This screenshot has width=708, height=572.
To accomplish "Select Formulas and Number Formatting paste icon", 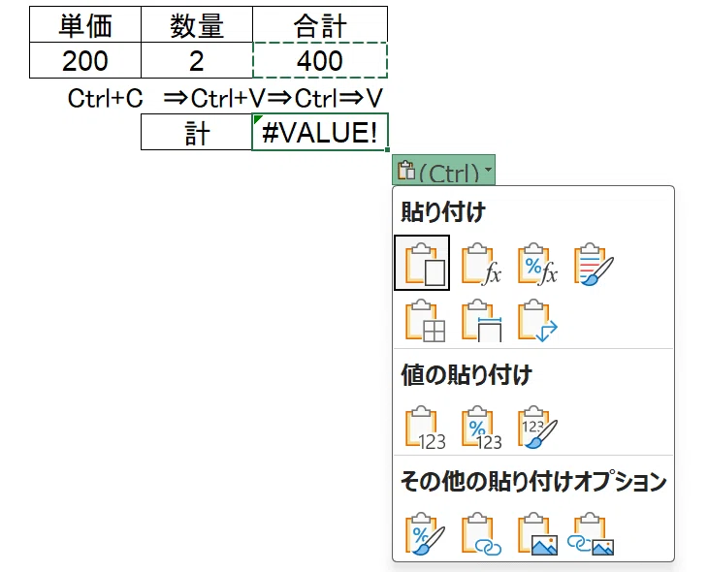I will coord(537,264).
